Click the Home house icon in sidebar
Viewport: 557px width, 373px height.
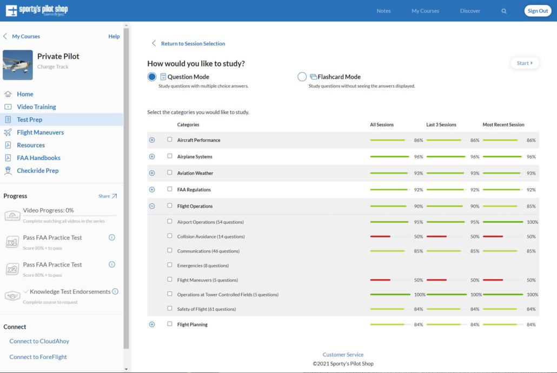(x=8, y=94)
